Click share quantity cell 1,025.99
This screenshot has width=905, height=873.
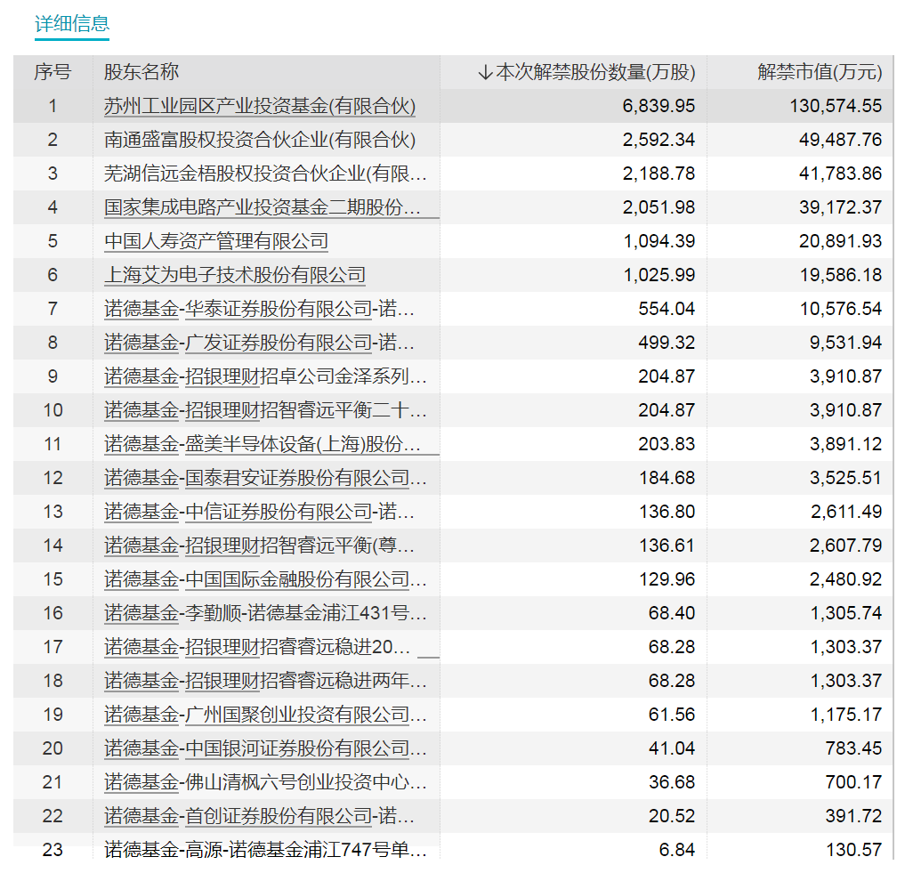pyautogui.click(x=659, y=275)
